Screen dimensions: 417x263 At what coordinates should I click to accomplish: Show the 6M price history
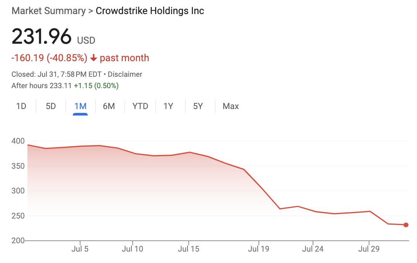pos(109,106)
